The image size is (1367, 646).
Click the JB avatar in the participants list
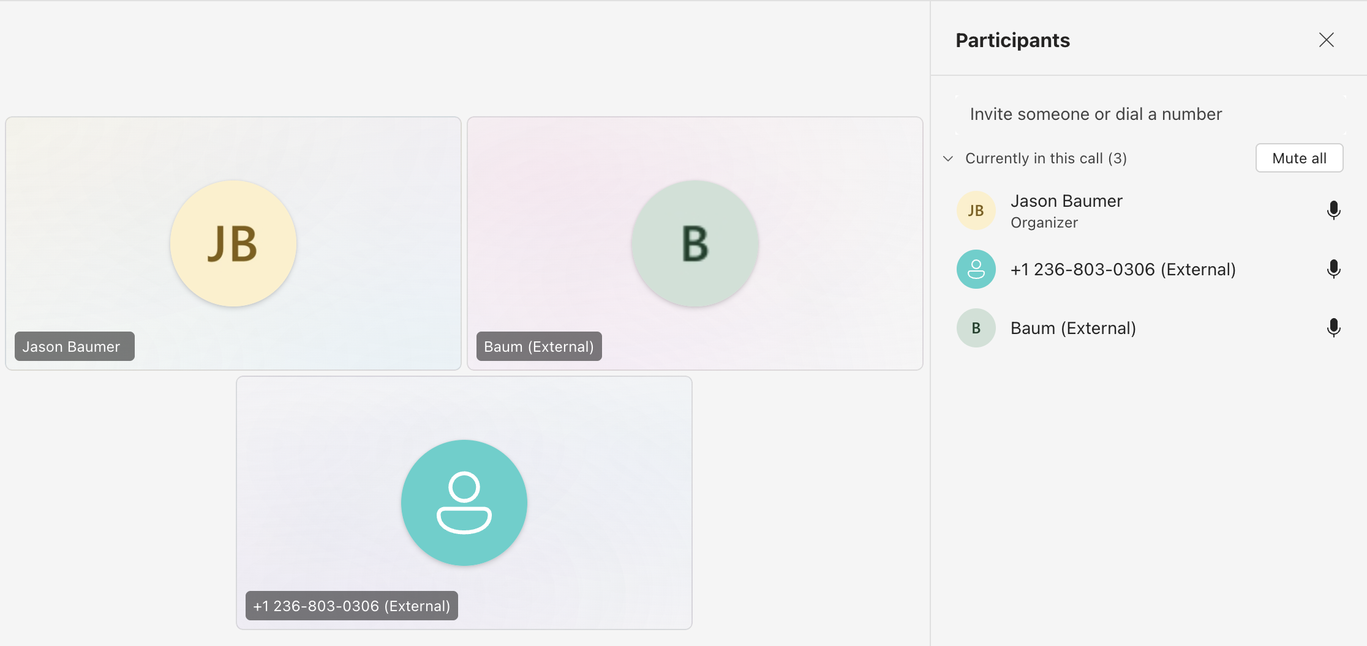pos(976,210)
